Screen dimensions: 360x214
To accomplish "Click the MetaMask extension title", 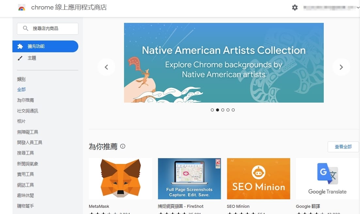I will [99, 206].
